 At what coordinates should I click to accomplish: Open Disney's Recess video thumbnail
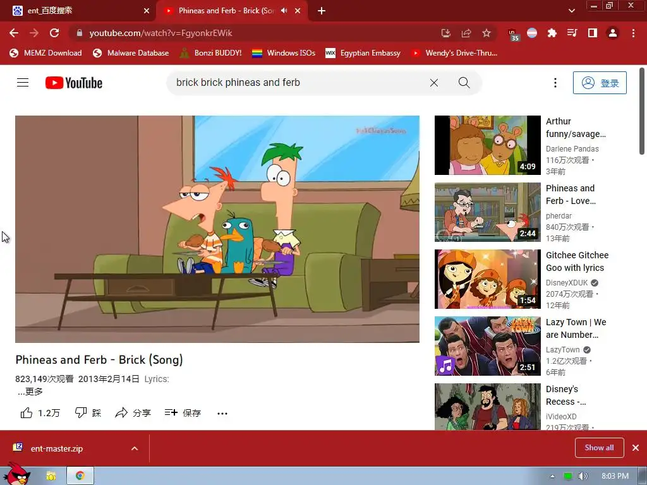click(487, 407)
